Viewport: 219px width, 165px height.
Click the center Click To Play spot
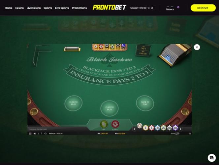[x=109, y=108]
